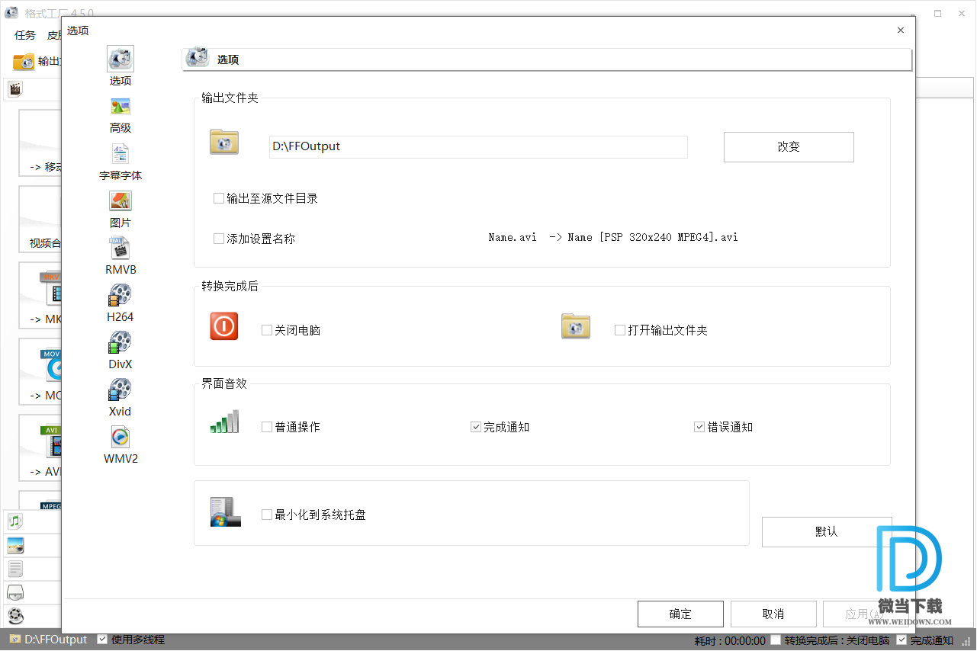Click the folder icon next to 打开输出文件夹
The height and width of the screenshot is (651, 977).
tap(576, 326)
